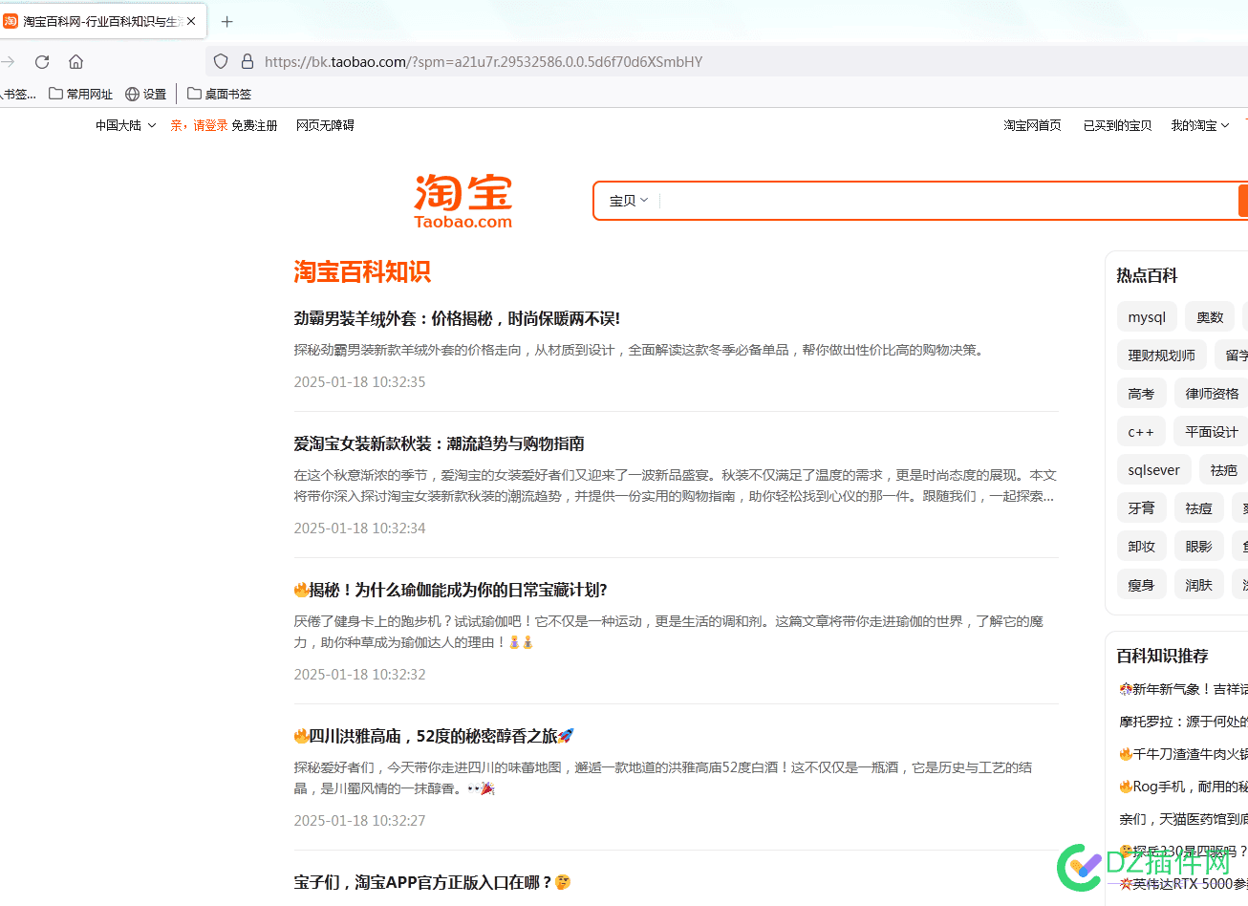Open 已买到的宝贝 link

point(1117,125)
